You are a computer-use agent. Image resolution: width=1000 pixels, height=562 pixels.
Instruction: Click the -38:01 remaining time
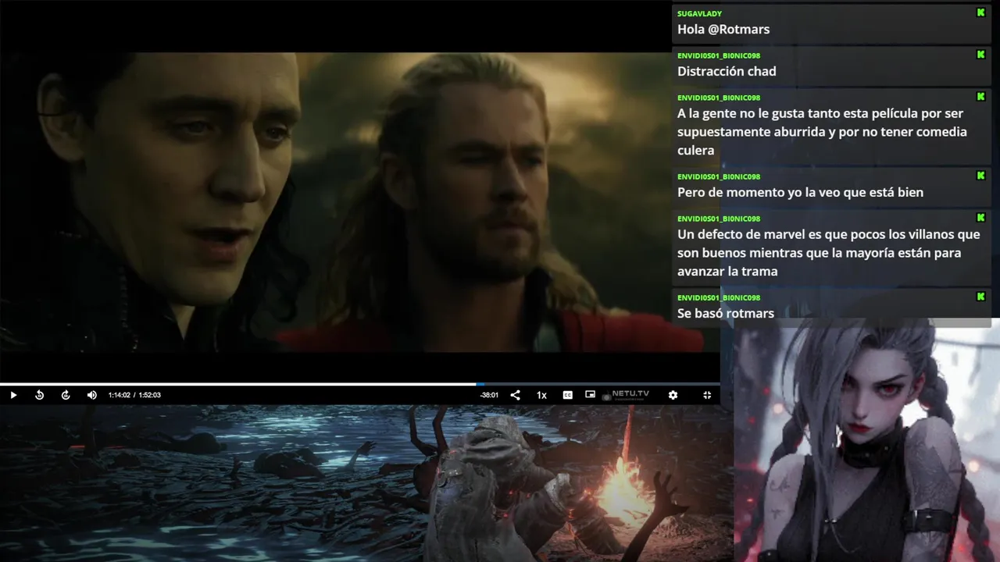pyautogui.click(x=489, y=395)
